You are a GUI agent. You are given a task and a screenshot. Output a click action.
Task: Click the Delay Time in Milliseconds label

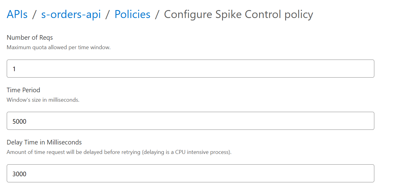[x=44, y=142]
